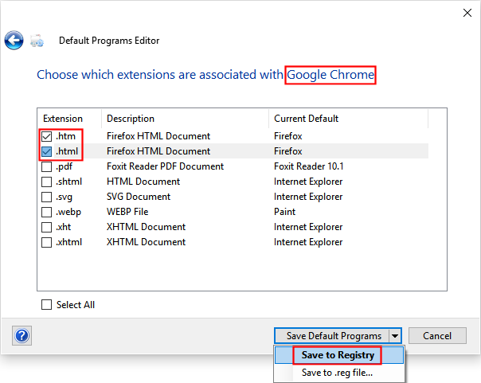
Task: Enable the .pdf extension checkbox
Action: point(47,166)
